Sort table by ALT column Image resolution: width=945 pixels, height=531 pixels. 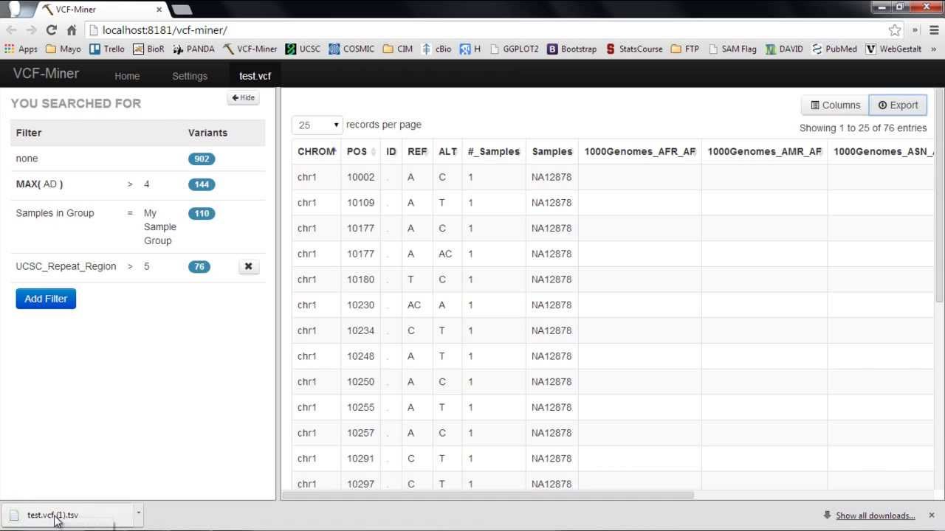click(x=447, y=151)
